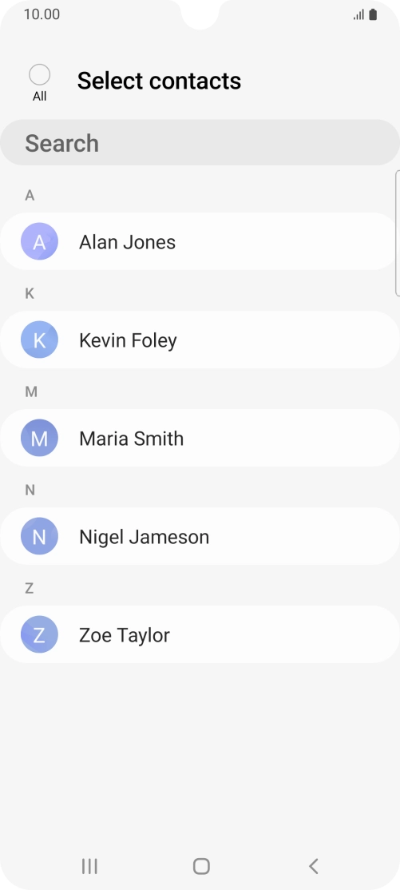Screen dimensions: 400x890
Task: Tap Nigel Jameson's N avatar icon
Action: click(x=39, y=536)
